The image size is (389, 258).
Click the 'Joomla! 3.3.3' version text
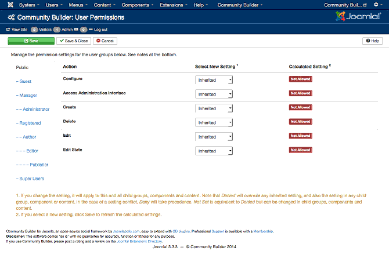click(x=165, y=246)
